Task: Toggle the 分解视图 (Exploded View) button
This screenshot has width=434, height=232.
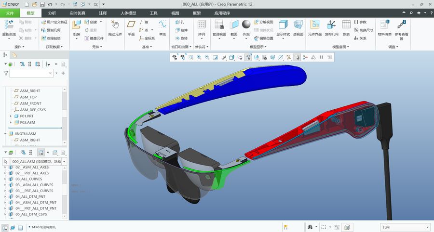Action: 263,22
